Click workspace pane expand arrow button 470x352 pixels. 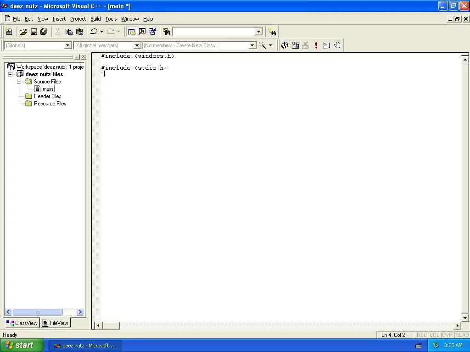77,56
